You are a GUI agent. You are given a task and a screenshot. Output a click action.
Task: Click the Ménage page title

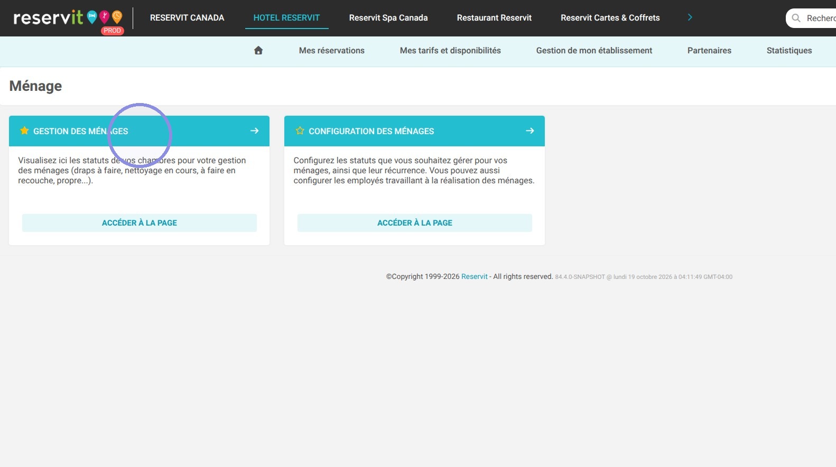pos(35,86)
